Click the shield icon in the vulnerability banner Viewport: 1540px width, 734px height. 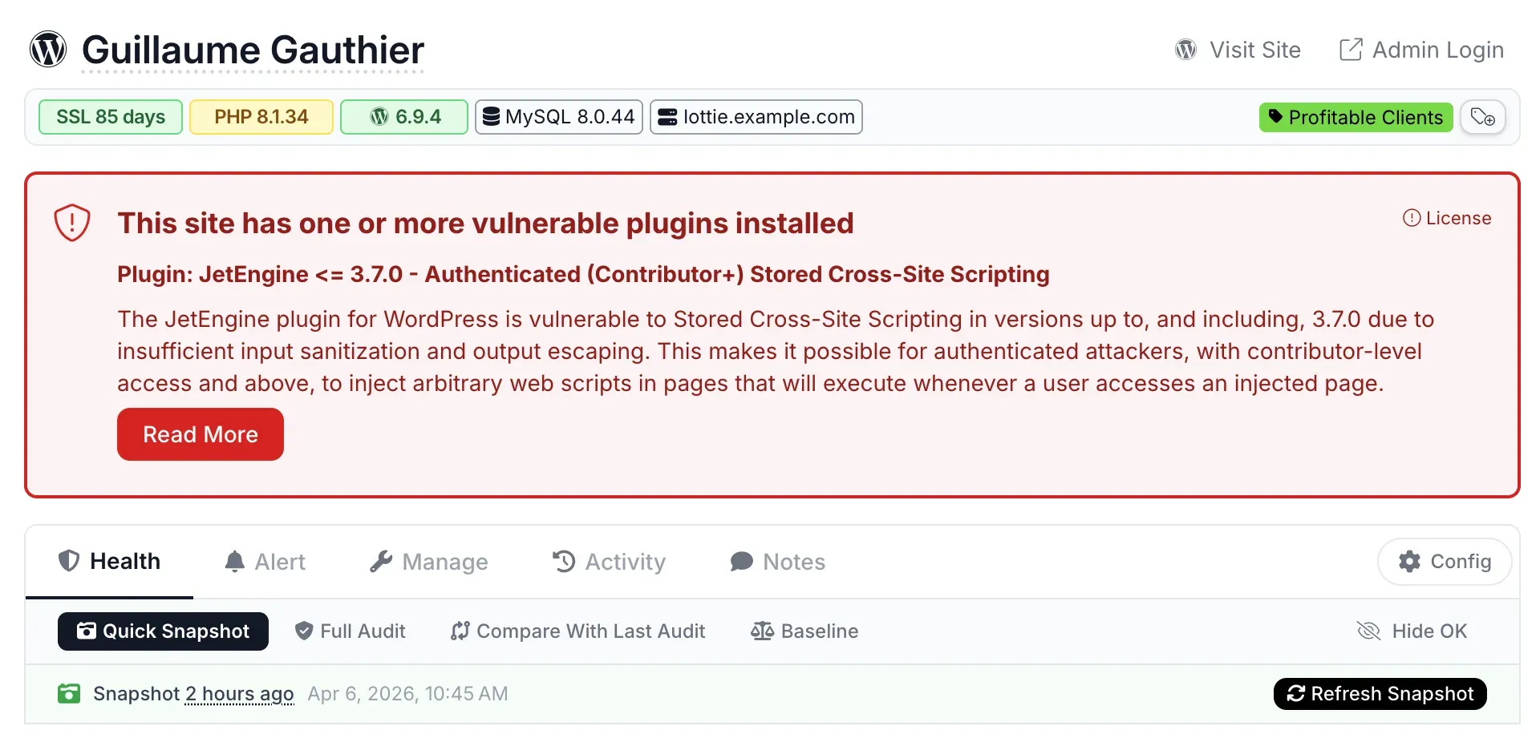(x=72, y=222)
